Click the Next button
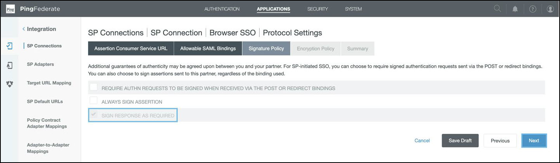 coord(534,140)
